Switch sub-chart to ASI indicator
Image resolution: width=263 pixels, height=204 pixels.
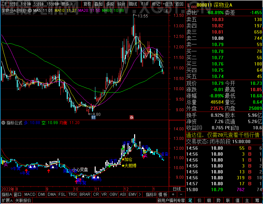coord(123,194)
